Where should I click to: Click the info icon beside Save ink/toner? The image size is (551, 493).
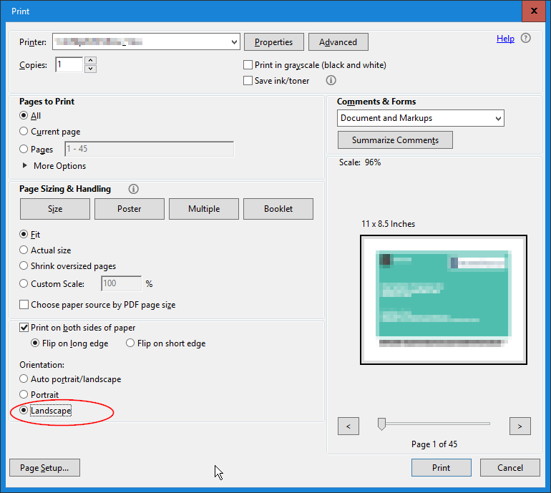(331, 80)
